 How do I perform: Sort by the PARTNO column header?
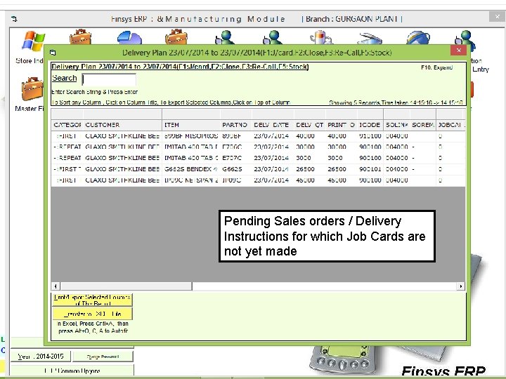coord(236,125)
